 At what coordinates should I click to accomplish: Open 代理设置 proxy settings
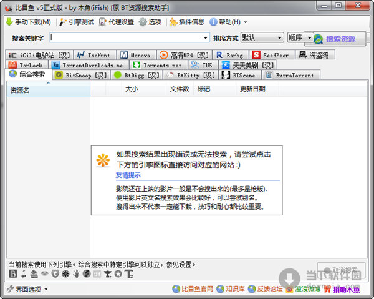pyautogui.click(x=117, y=22)
